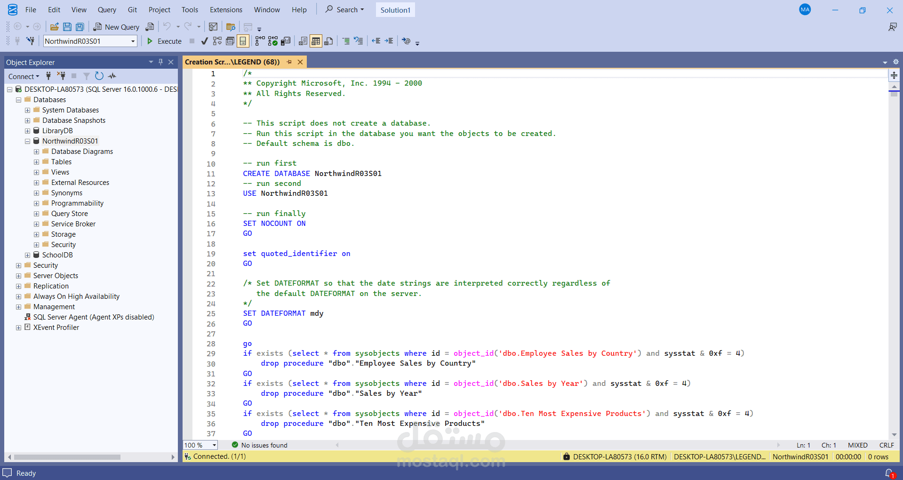Click the Comment out selected lines icon
Image resolution: width=903 pixels, height=480 pixels.
(x=346, y=41)
